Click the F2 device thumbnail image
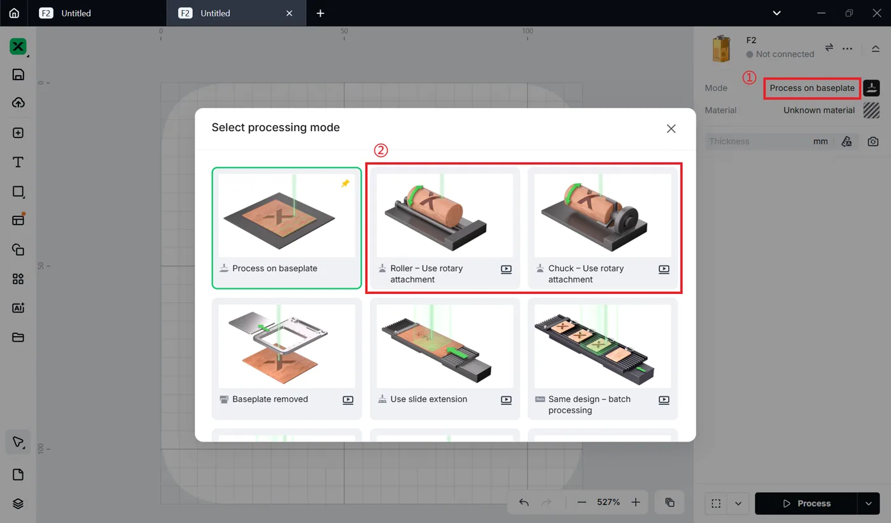This screenshot has width=891, height=523. 721,48
